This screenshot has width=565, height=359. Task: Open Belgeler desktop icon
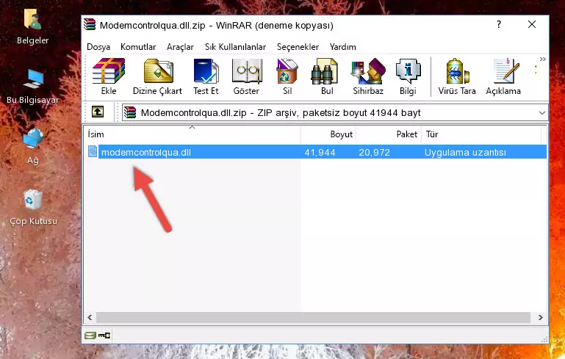[32, 19]
